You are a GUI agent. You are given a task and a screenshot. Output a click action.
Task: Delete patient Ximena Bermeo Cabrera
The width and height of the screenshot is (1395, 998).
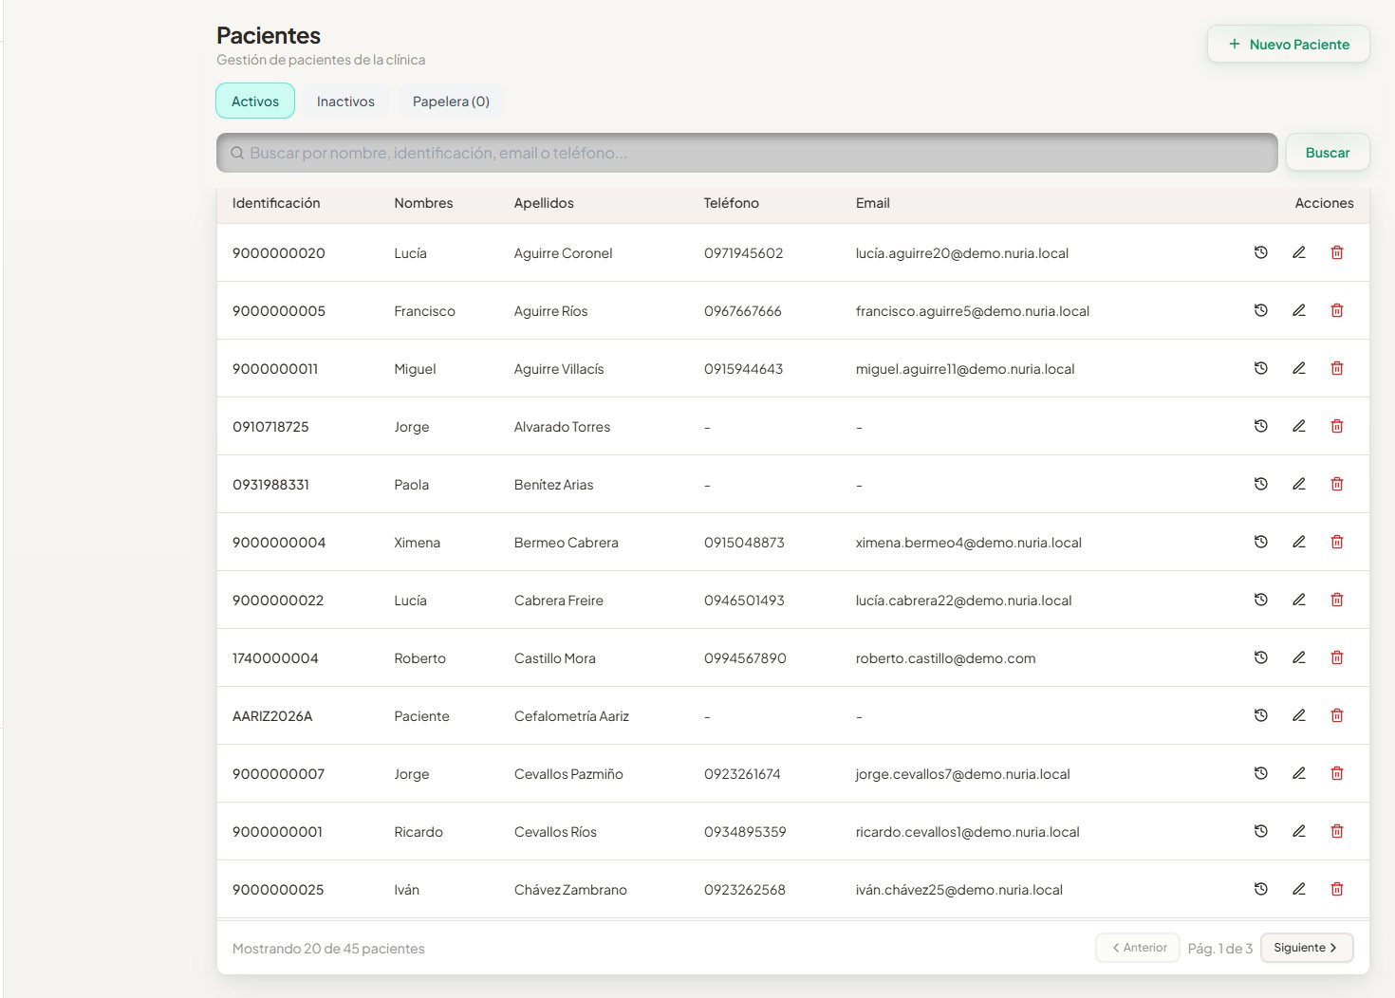pos(1336,542)
